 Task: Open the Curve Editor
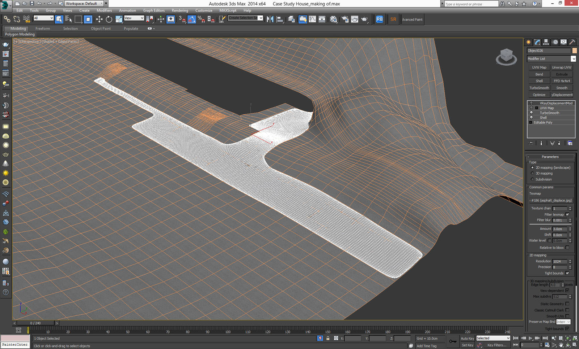(x=312, y=19)
